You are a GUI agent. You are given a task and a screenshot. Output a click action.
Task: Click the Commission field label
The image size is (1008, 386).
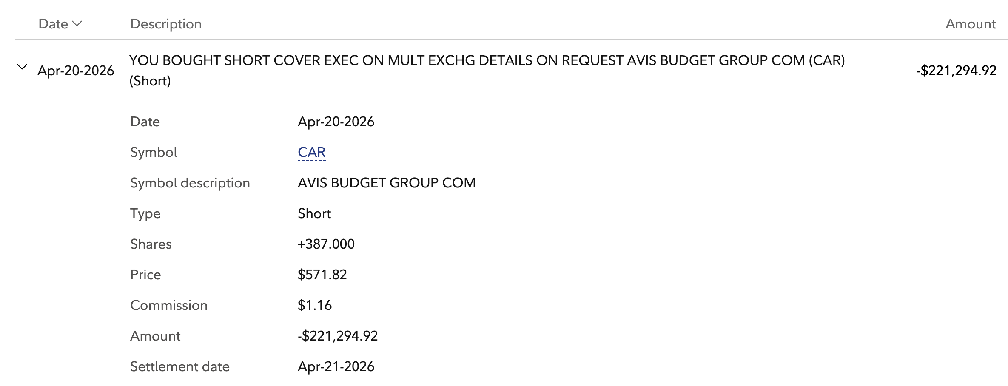point(168,305)
